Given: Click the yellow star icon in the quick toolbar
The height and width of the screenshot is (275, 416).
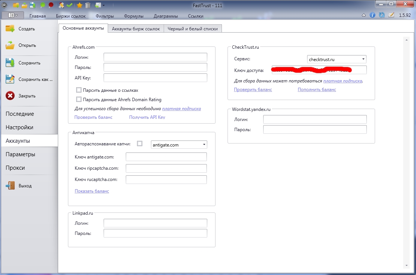Looking at the screenshot, I should 79,5.
